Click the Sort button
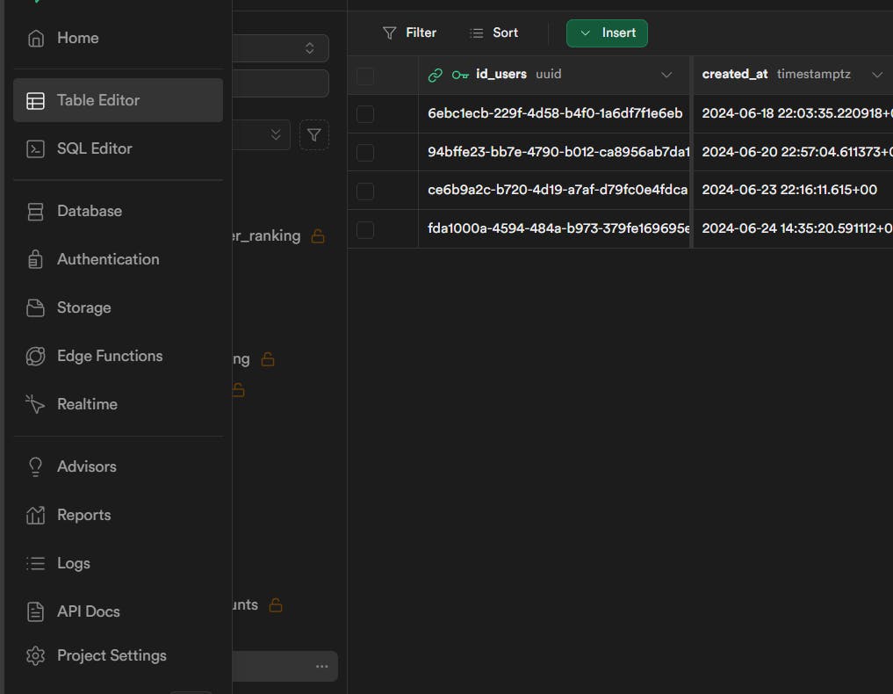Viewport: 893px width, 694px height. [x=493, y=33]
